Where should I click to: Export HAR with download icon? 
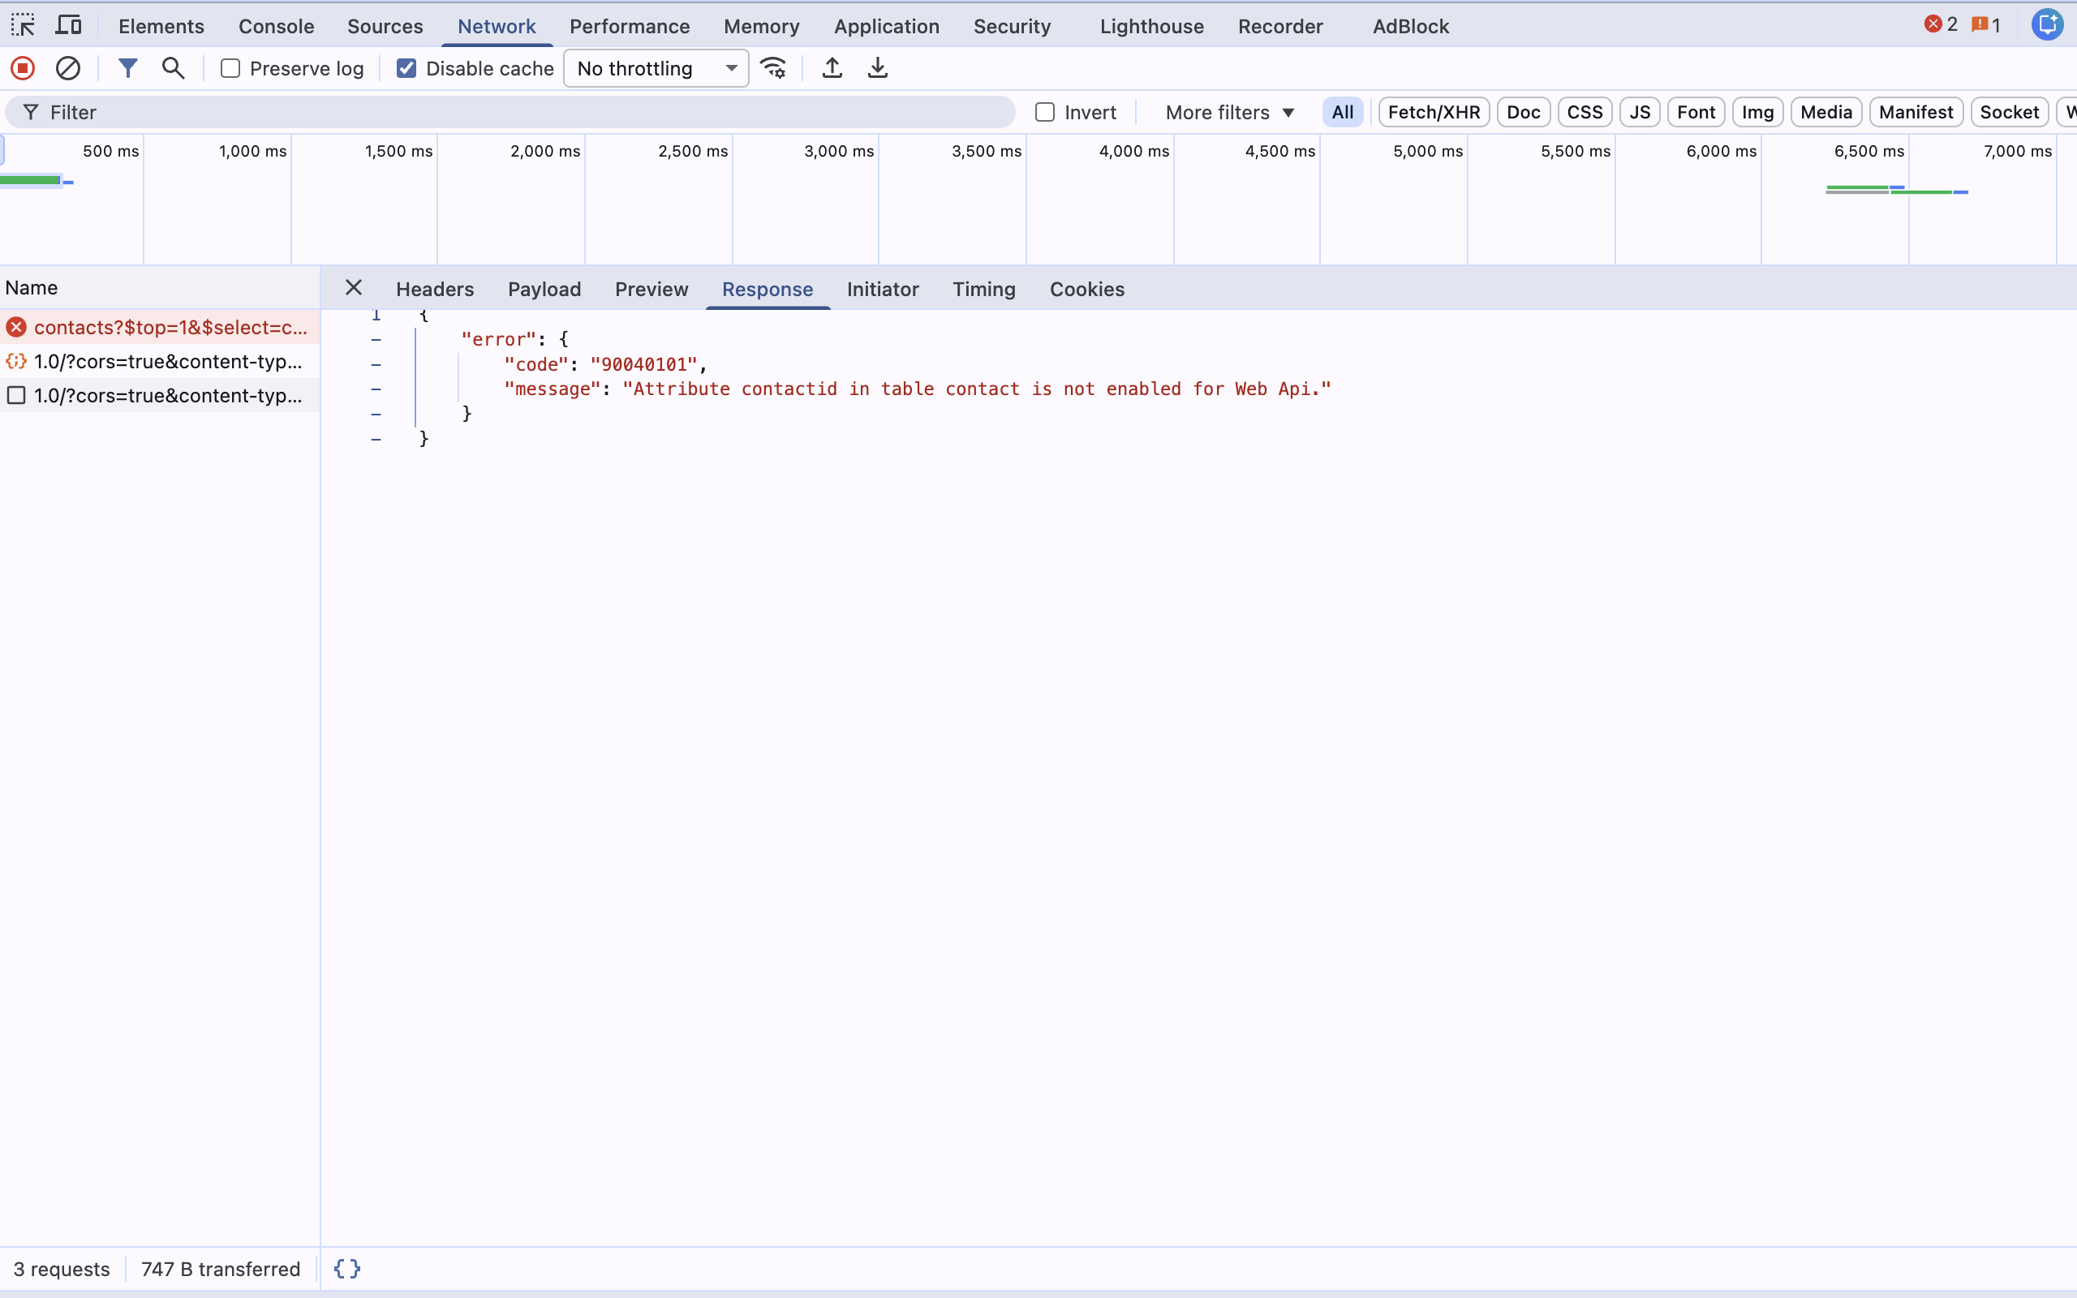tap(877, 68)
